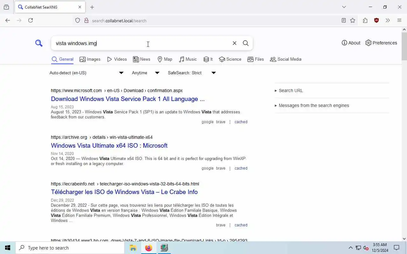Focus the search query input field
This screenshot has width=407, height=254.
[x=141, y=43]
